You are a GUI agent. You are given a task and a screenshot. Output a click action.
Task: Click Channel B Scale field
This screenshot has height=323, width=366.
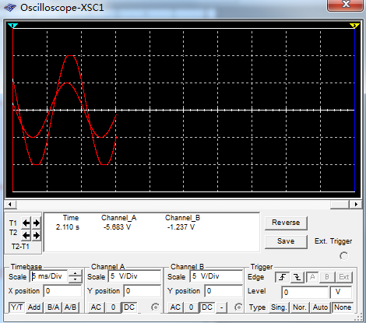[x=216, y=276]
